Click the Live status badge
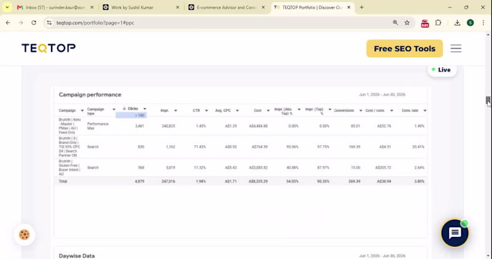This screenshot has width=492, height=259. (442, 70)
